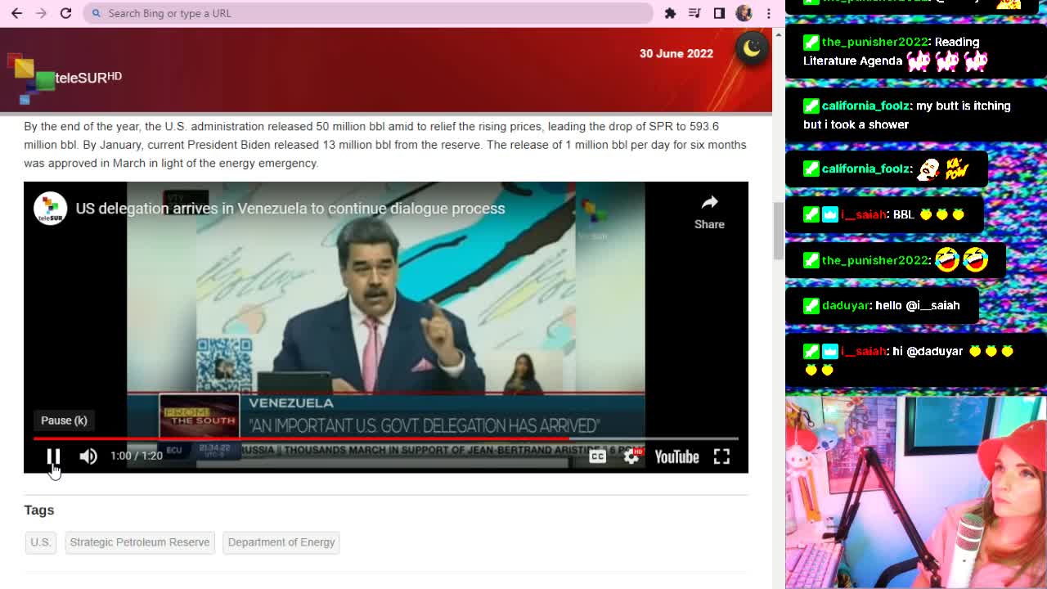Click california_foolz on the itching message
The width and height of the screenshot is (1047, 589).
click(865, 106)
